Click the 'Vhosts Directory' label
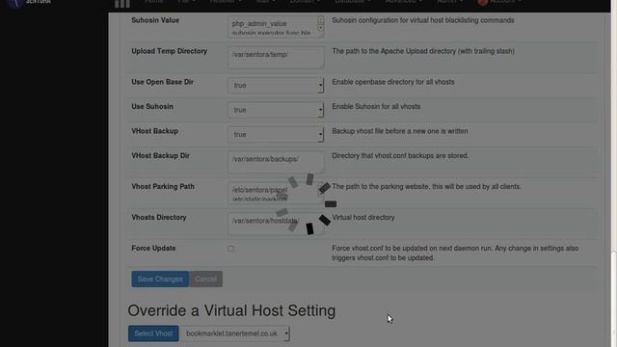Viewport: 617px width, 347px height. pyautogui.click(x=158, y=217)
